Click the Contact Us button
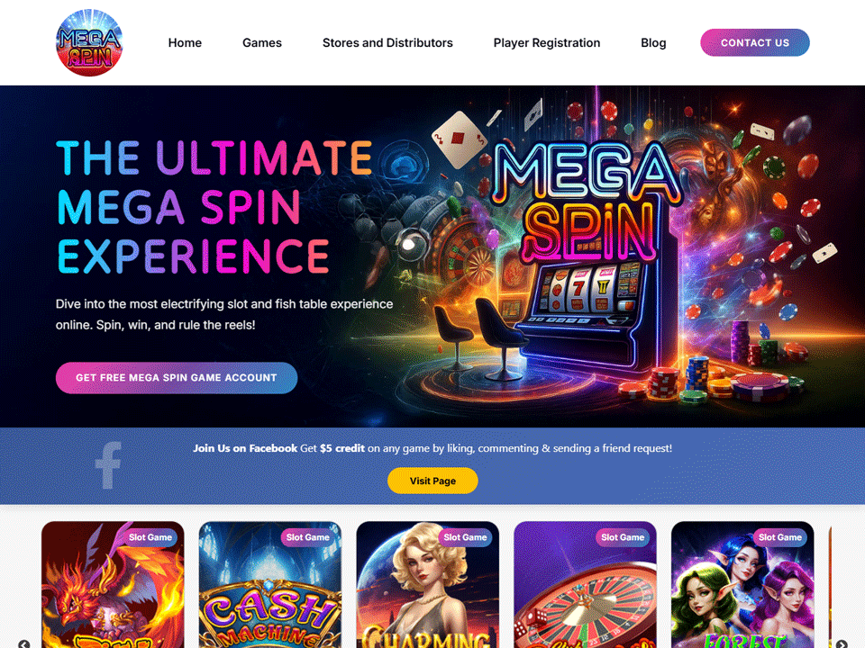865x648 pixels. click(755, 42)
